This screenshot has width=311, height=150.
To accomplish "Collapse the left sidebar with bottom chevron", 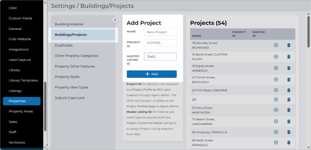I will tap(47, 145).
